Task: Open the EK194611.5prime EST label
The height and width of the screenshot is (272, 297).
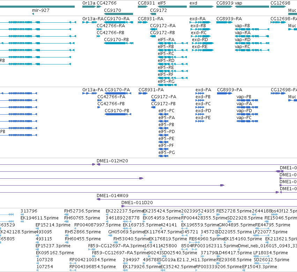Action: [39, 218]
